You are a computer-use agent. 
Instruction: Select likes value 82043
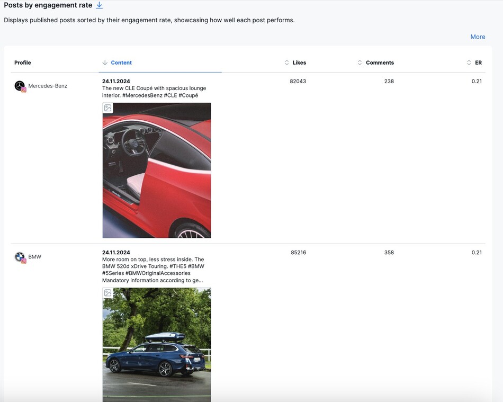(x=298, y=81)
